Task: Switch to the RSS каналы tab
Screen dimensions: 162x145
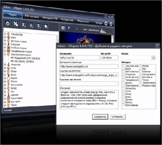Action: [32, 16]
